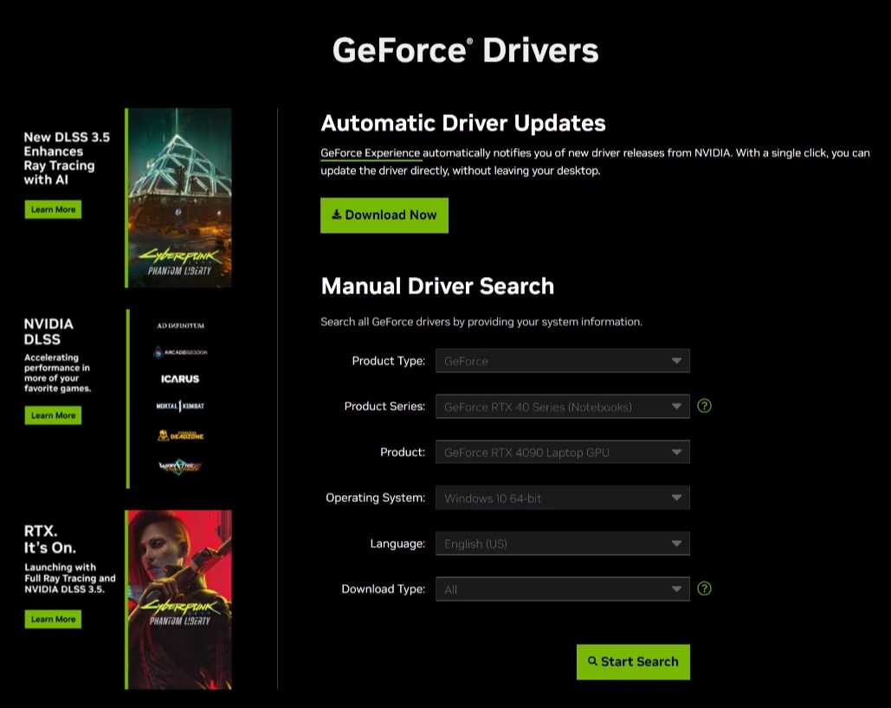Follow the GeForce Experience link
Image resolution: width=891 pixels, height=708 pixels.
[370, 153]
